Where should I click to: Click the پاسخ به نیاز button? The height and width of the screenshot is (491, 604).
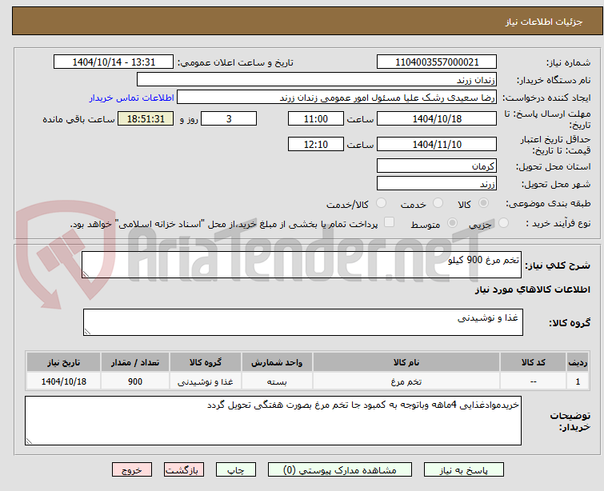[x=464, y=470]
